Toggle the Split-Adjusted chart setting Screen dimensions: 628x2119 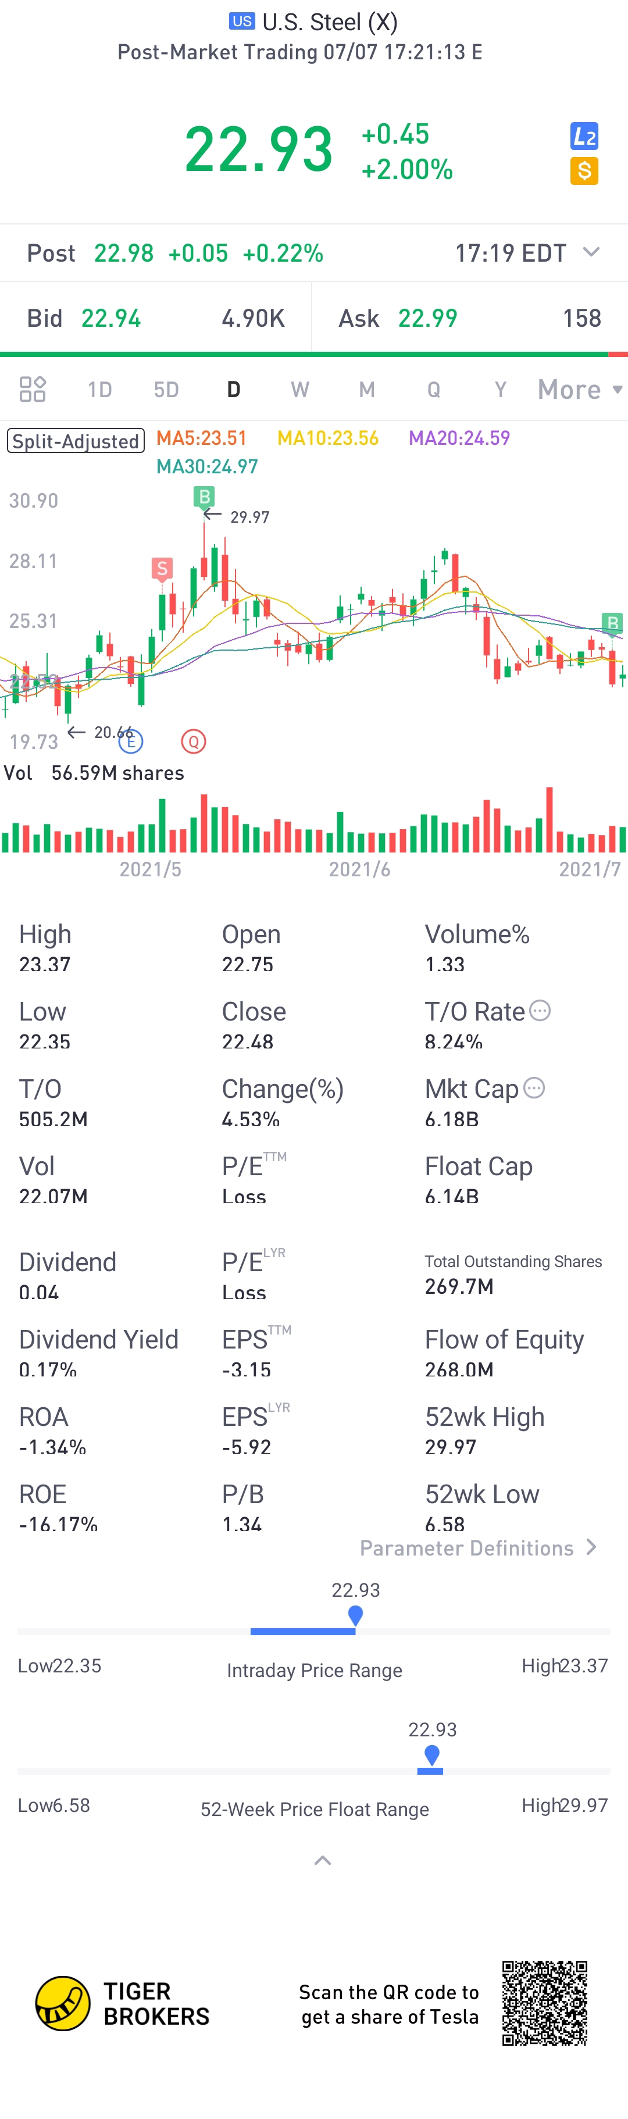click(76, 441)
